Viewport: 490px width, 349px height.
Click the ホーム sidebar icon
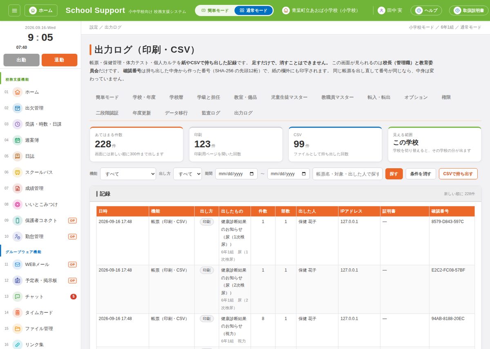coord(18,92)
